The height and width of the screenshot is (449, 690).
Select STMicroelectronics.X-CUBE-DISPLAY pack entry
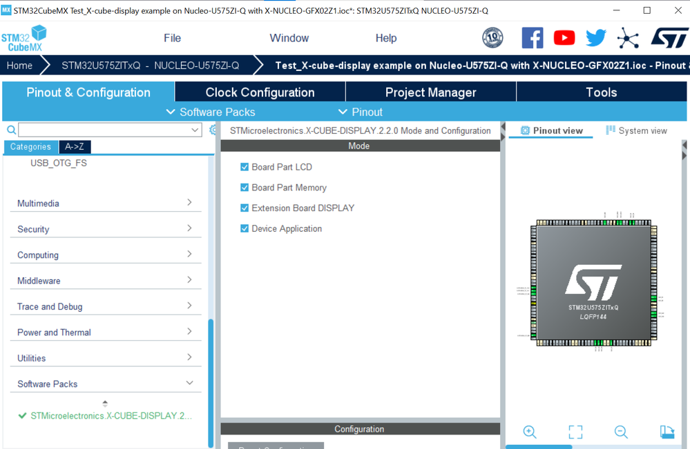click(x=111, y=416)
